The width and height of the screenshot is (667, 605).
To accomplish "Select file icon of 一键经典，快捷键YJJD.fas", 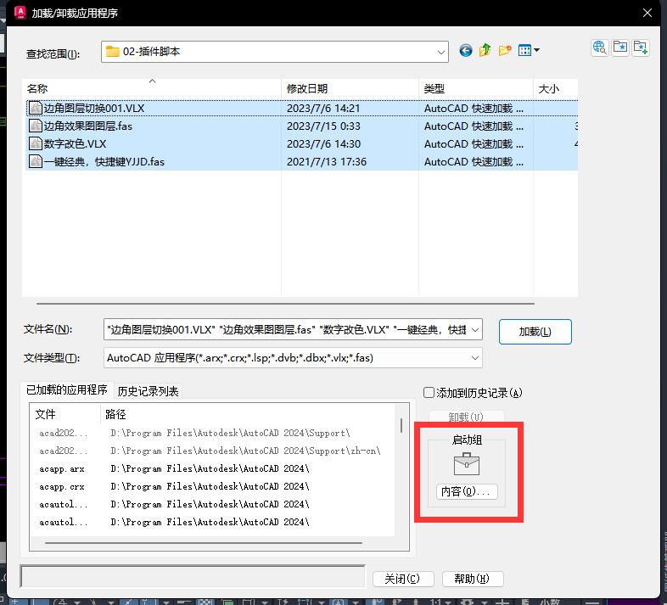I will 36,162.
